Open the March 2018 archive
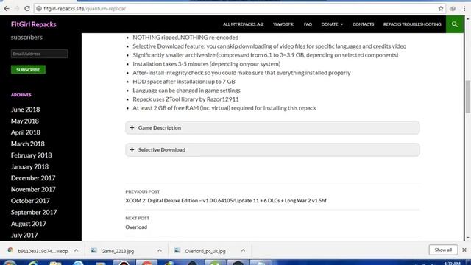 [x=28, y=144]
